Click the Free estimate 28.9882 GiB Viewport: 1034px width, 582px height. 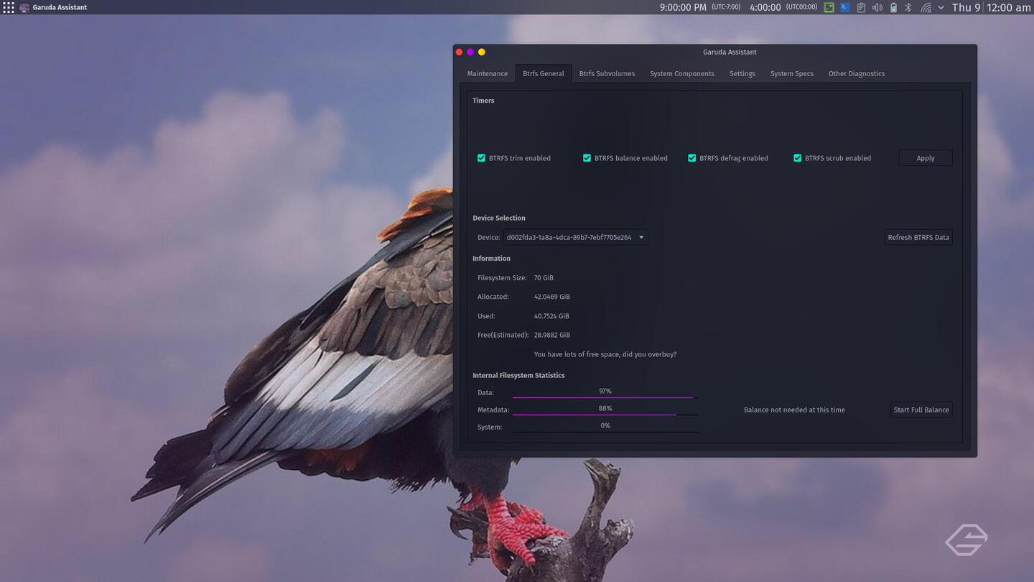click(552, 335)
